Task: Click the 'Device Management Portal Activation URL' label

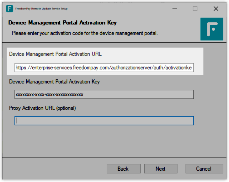Action: tap(55, 54)
